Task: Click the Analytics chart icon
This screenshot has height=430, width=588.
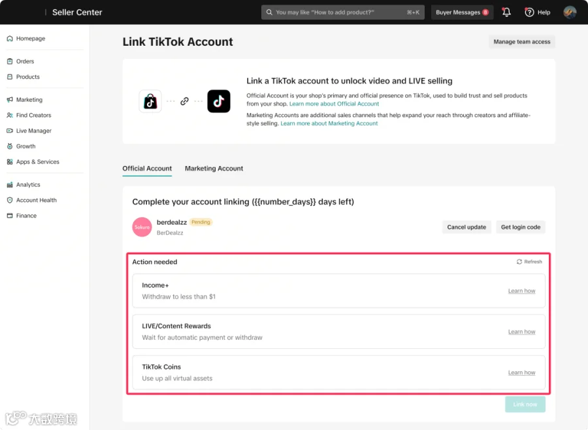Action: 10,184
